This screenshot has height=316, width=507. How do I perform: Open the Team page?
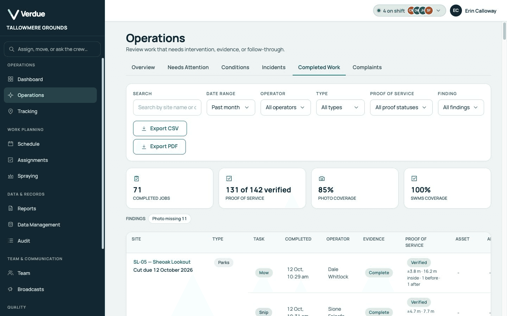coord(50,273)
